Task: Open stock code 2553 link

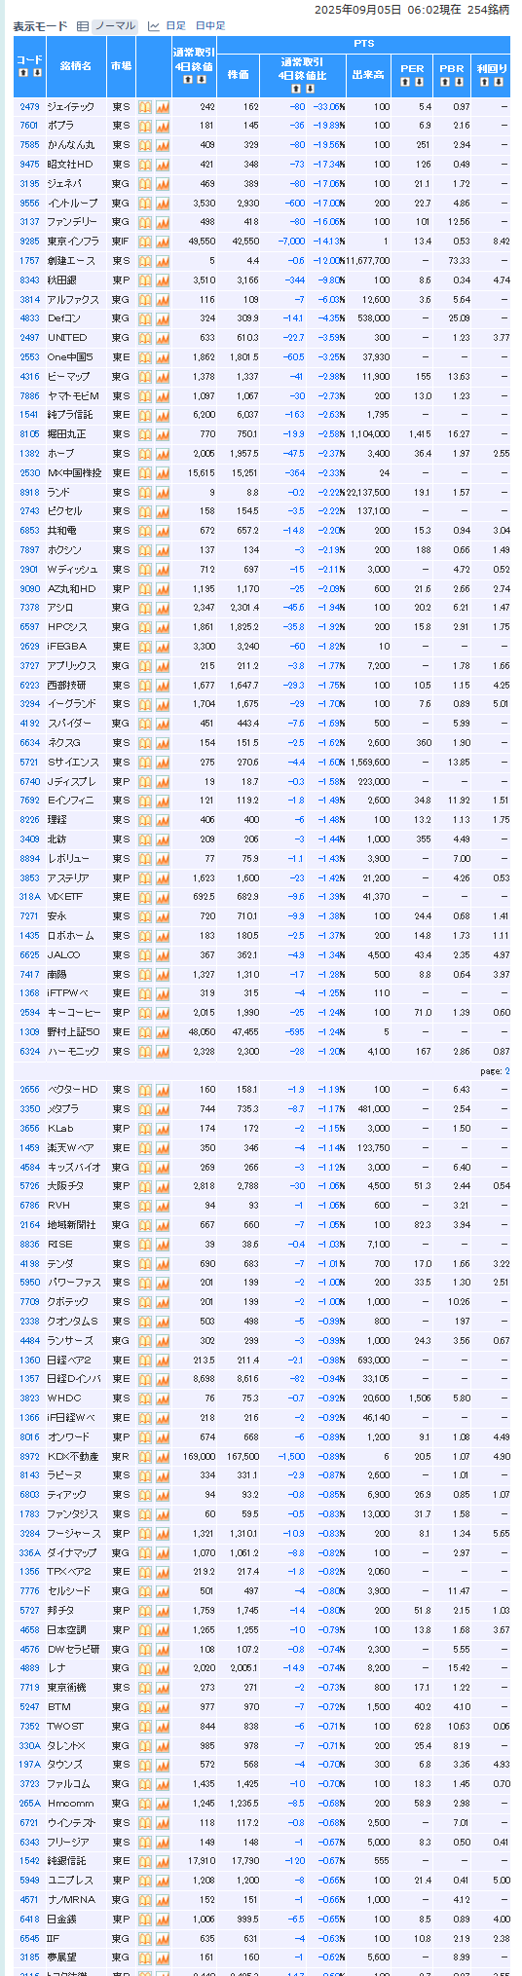Action: coord(29,357)
